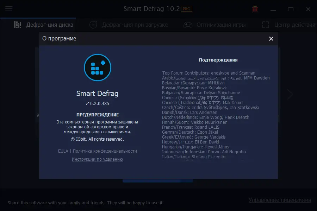Close the "О программе" dialog

click(x=271, y=39)
